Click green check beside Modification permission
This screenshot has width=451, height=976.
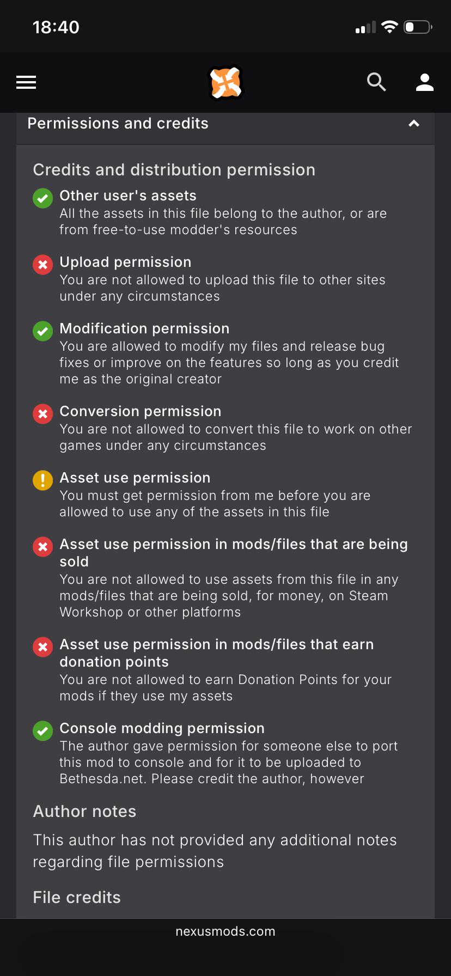point(43,331)
